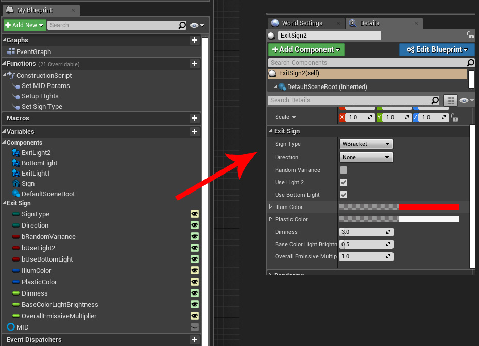479x346 pixels.
Task: Toggle the Scale lock ratio icon
Action: 455,117
